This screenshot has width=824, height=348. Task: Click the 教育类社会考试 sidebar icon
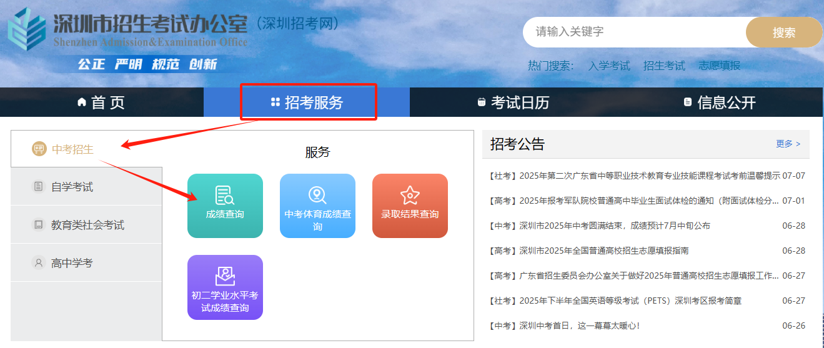pyautogui.click(x=39, y=225)
